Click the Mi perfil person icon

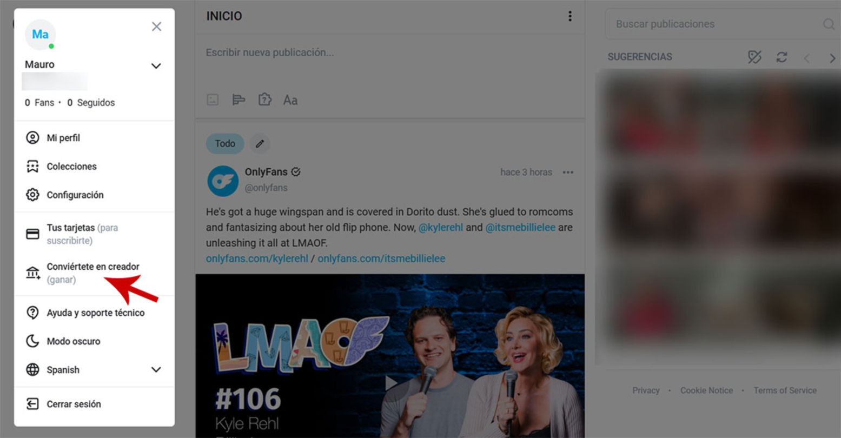click(x=32, y=138)
